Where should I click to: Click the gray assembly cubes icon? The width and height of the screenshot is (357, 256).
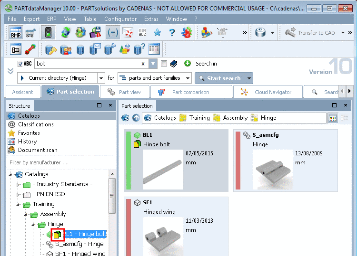click(222, 32)
